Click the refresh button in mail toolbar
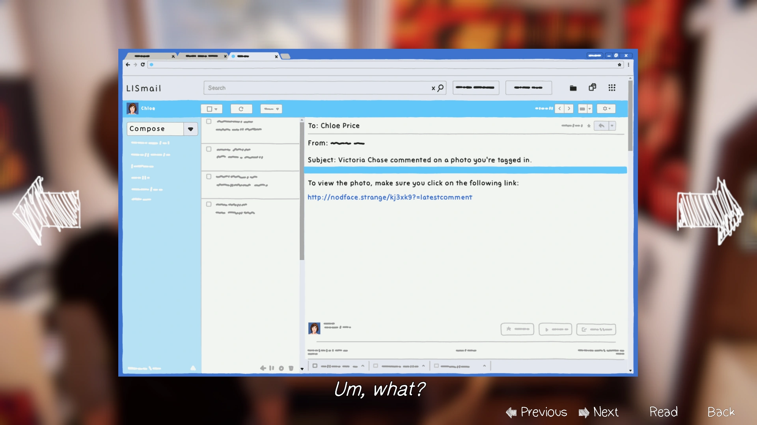This screenshot has width=757, height=425. pos(241,109)
